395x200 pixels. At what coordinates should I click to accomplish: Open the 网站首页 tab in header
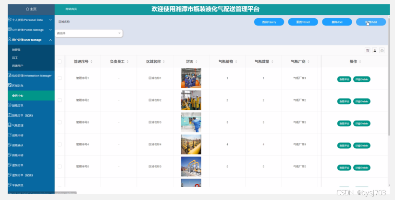[x=71, y=9]
